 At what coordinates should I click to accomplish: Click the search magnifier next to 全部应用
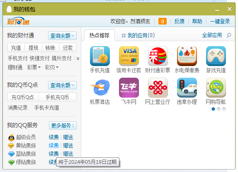tap(229, 35)
